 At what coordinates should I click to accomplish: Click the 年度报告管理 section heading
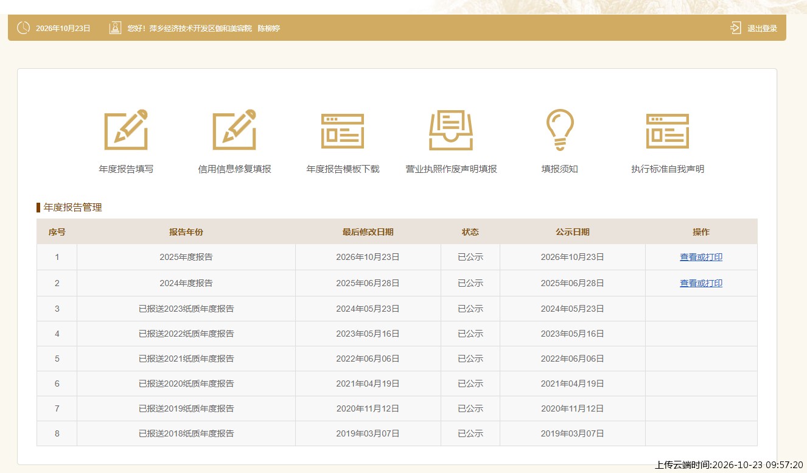pyautogui.click(x=73, y=208)
